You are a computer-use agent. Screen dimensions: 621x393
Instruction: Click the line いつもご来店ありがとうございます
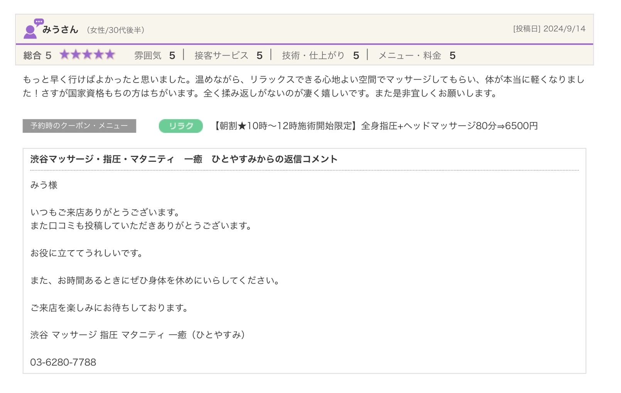(106, 212)
